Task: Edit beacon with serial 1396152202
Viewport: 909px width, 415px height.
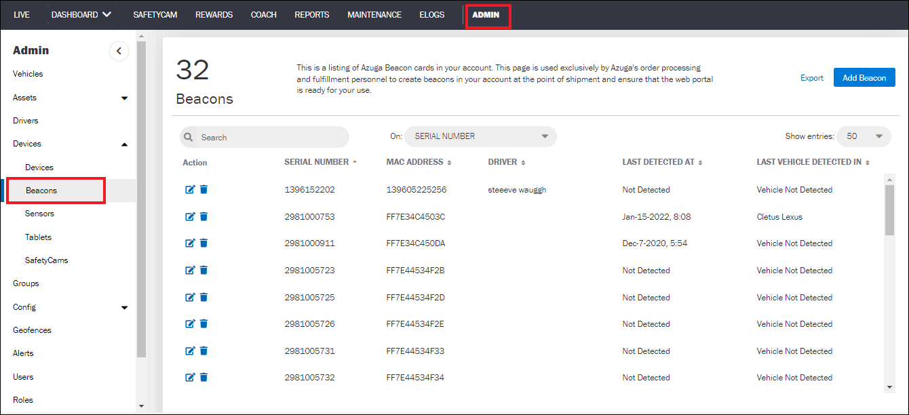Action: (190, 190)
